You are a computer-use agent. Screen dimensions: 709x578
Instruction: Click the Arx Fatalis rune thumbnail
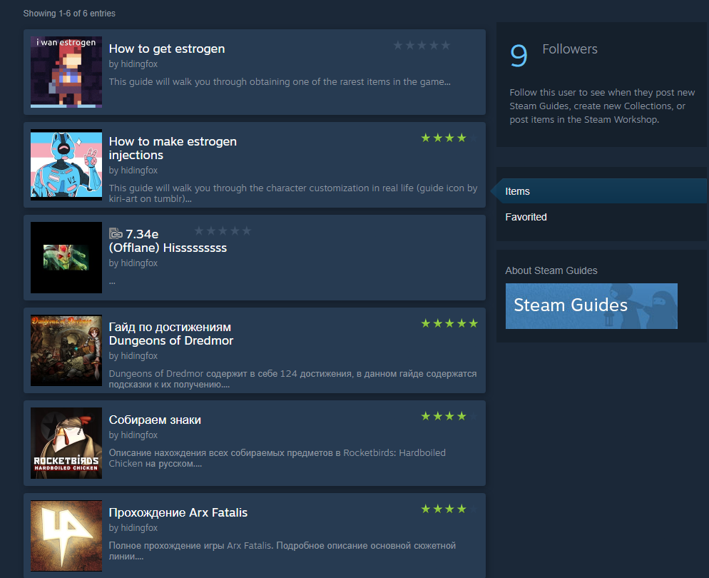click(x=66, y=536)
